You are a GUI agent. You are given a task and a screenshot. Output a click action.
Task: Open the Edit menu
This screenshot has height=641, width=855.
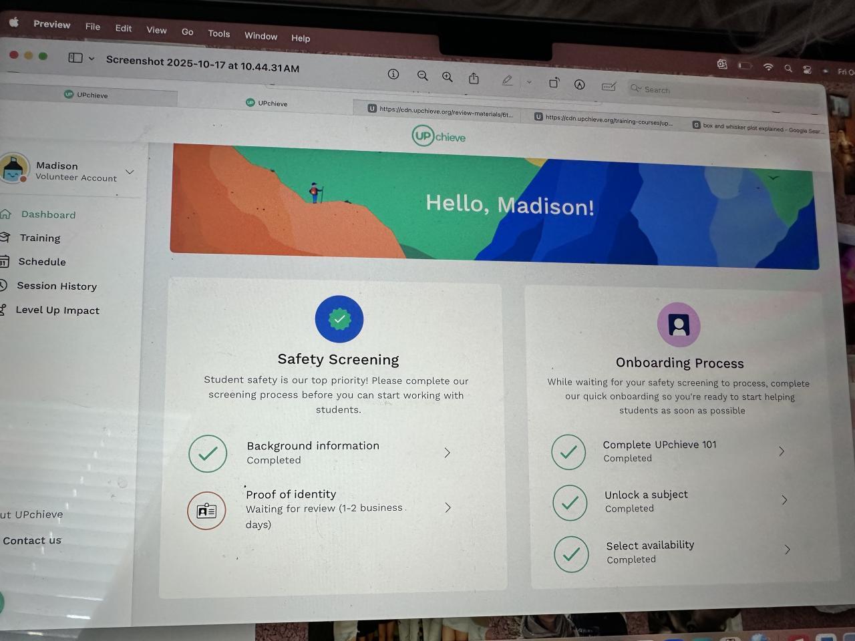tap(124, 28)
